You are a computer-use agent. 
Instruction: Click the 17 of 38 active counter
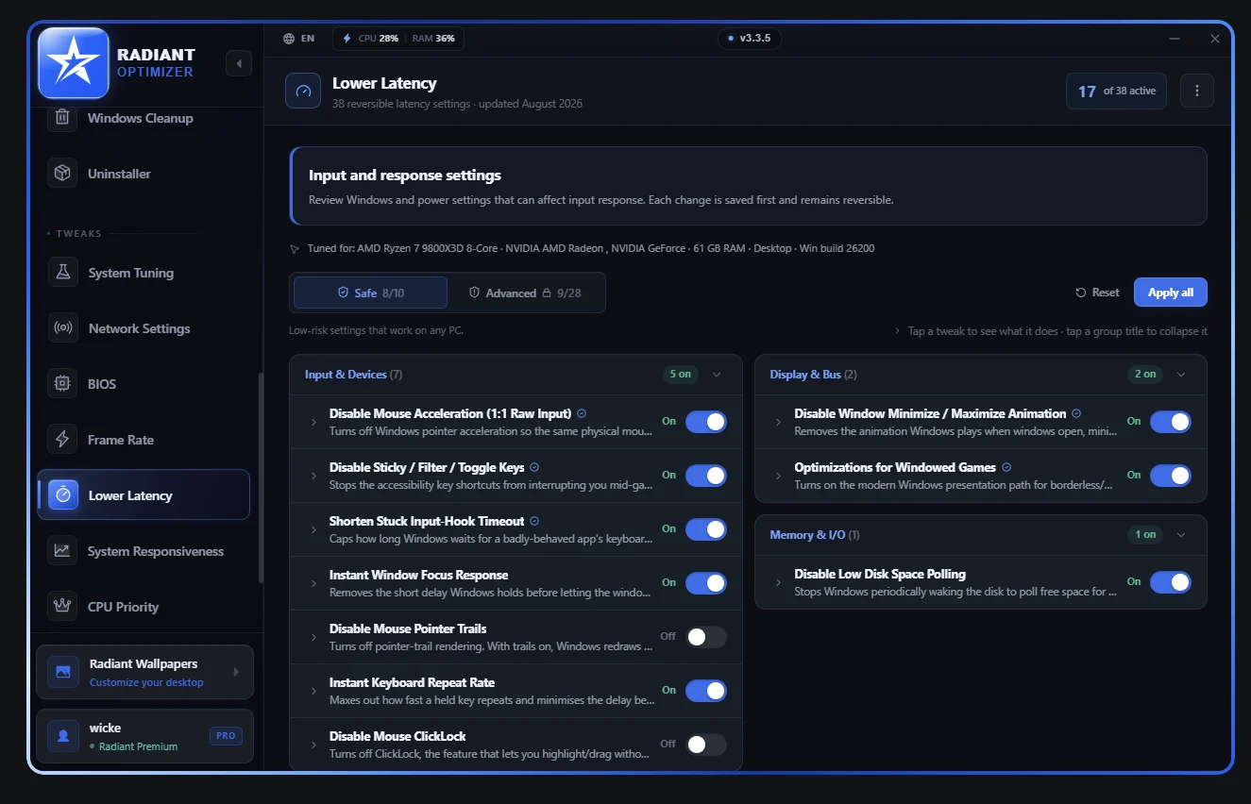(x=1117, y=91)
